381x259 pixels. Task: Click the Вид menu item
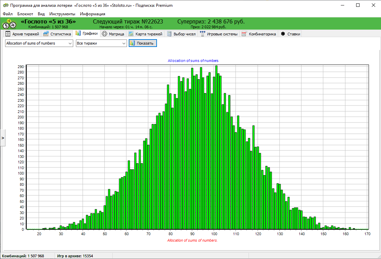pos(41,14)
